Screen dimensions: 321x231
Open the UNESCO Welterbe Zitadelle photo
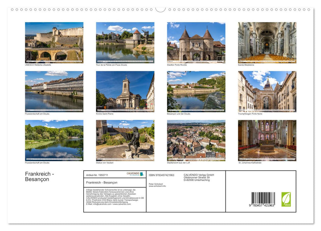click(x=54, y=42)
